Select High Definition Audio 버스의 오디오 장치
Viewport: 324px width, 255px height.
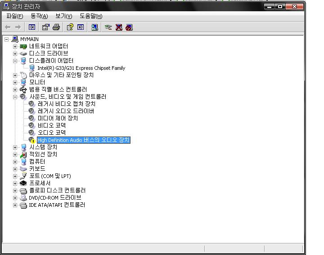tap(84, 140)
